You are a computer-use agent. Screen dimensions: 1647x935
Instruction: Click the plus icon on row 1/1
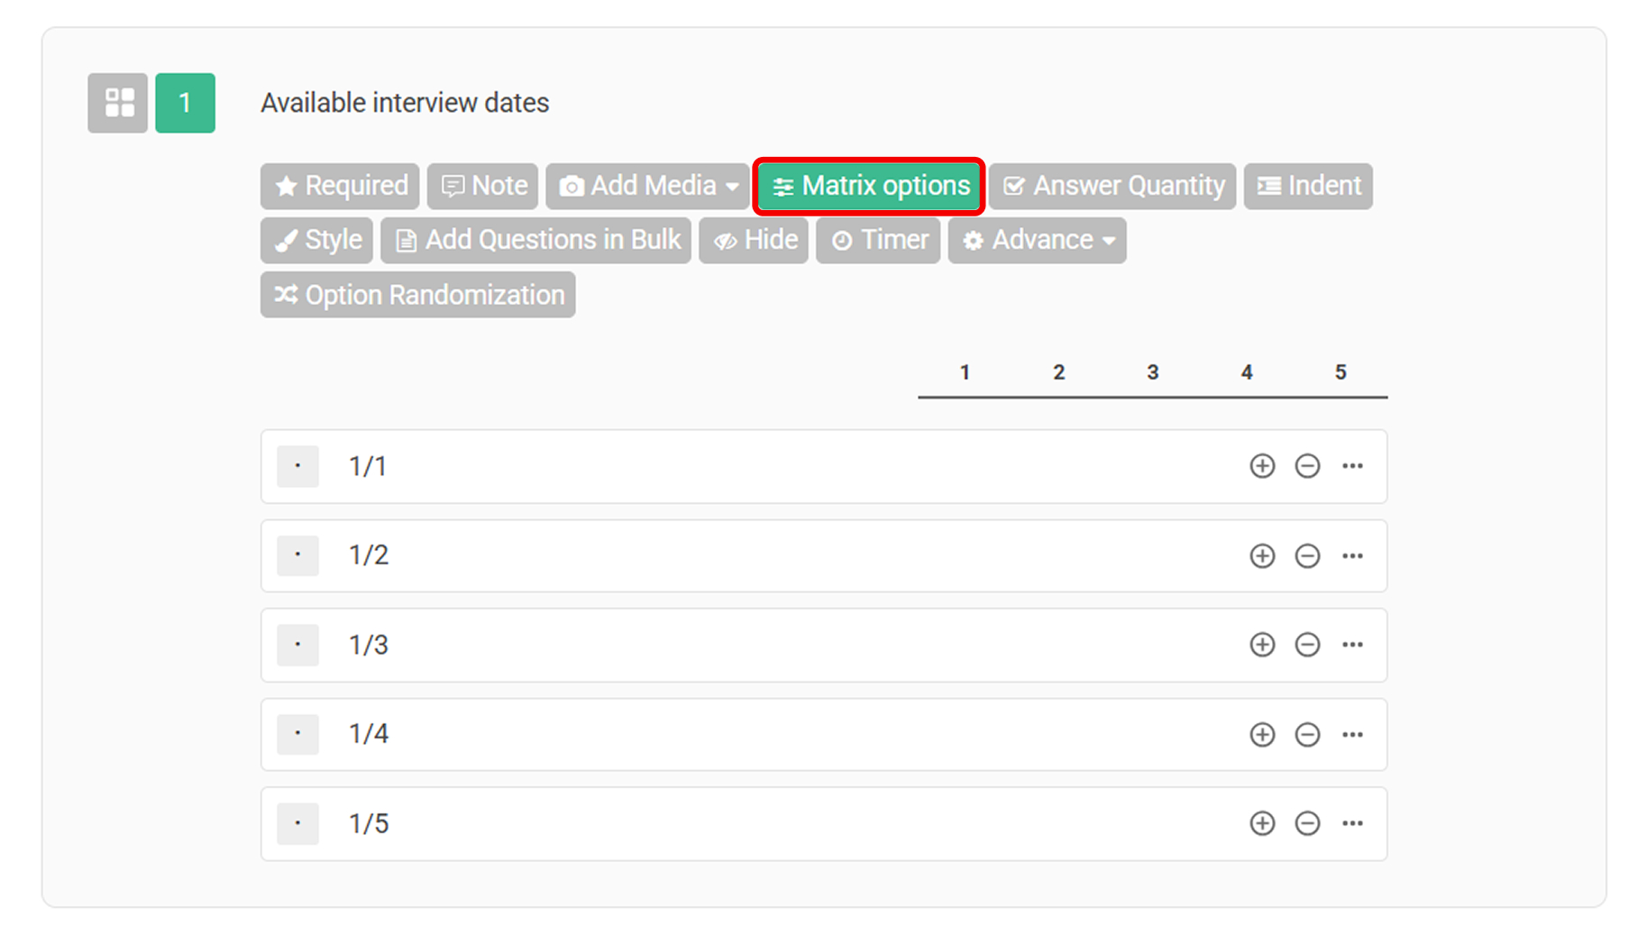(1262, 466)
